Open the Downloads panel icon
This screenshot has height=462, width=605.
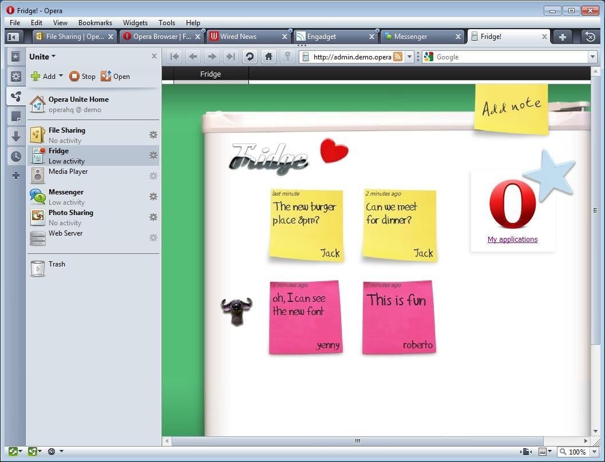(16, 136)
